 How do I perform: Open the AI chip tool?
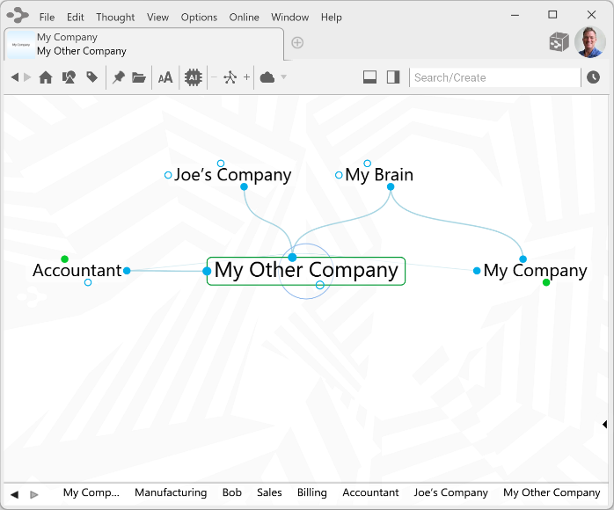point(193,77)
